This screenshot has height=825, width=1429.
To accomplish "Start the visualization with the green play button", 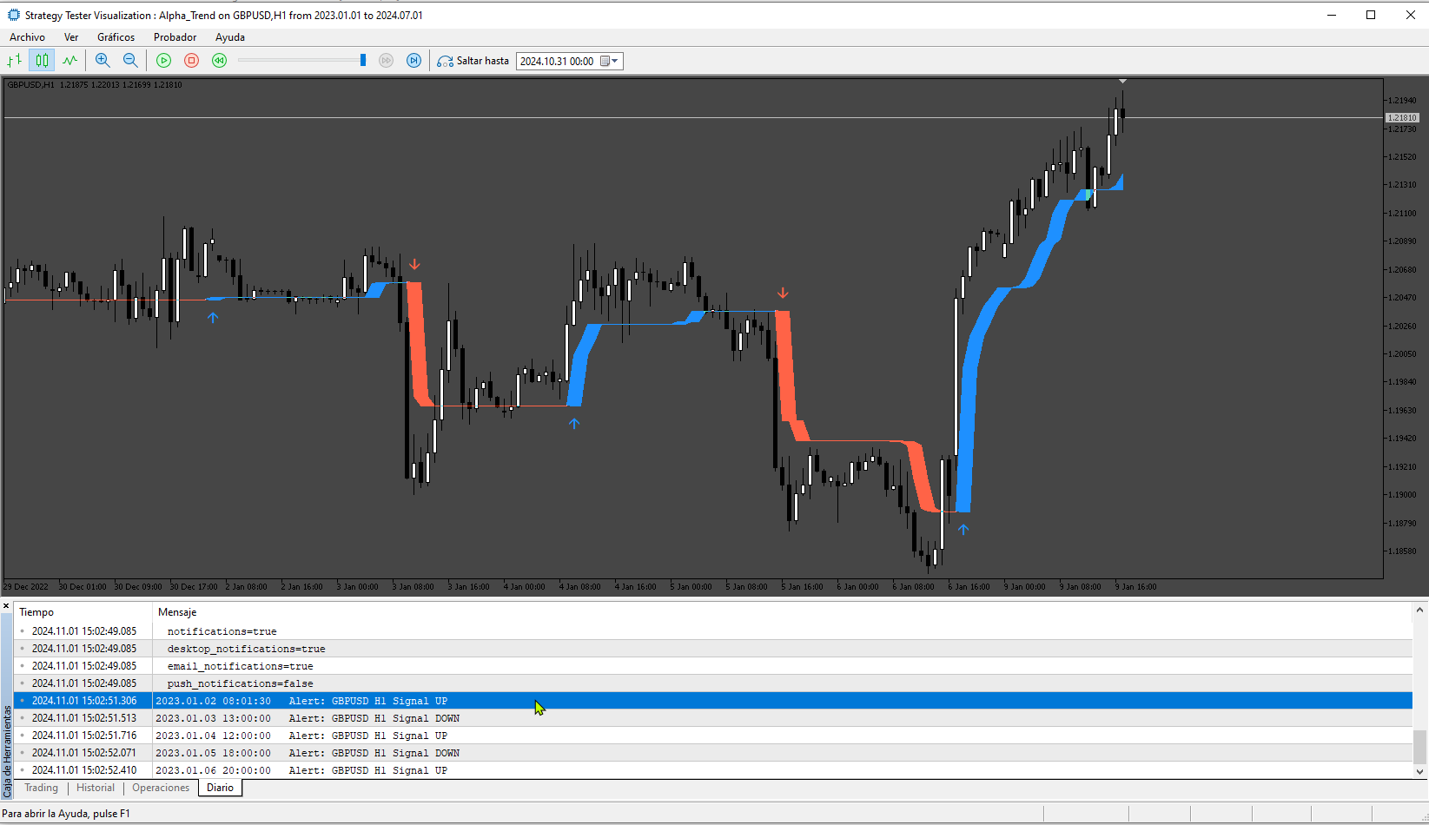I will 163,60.
